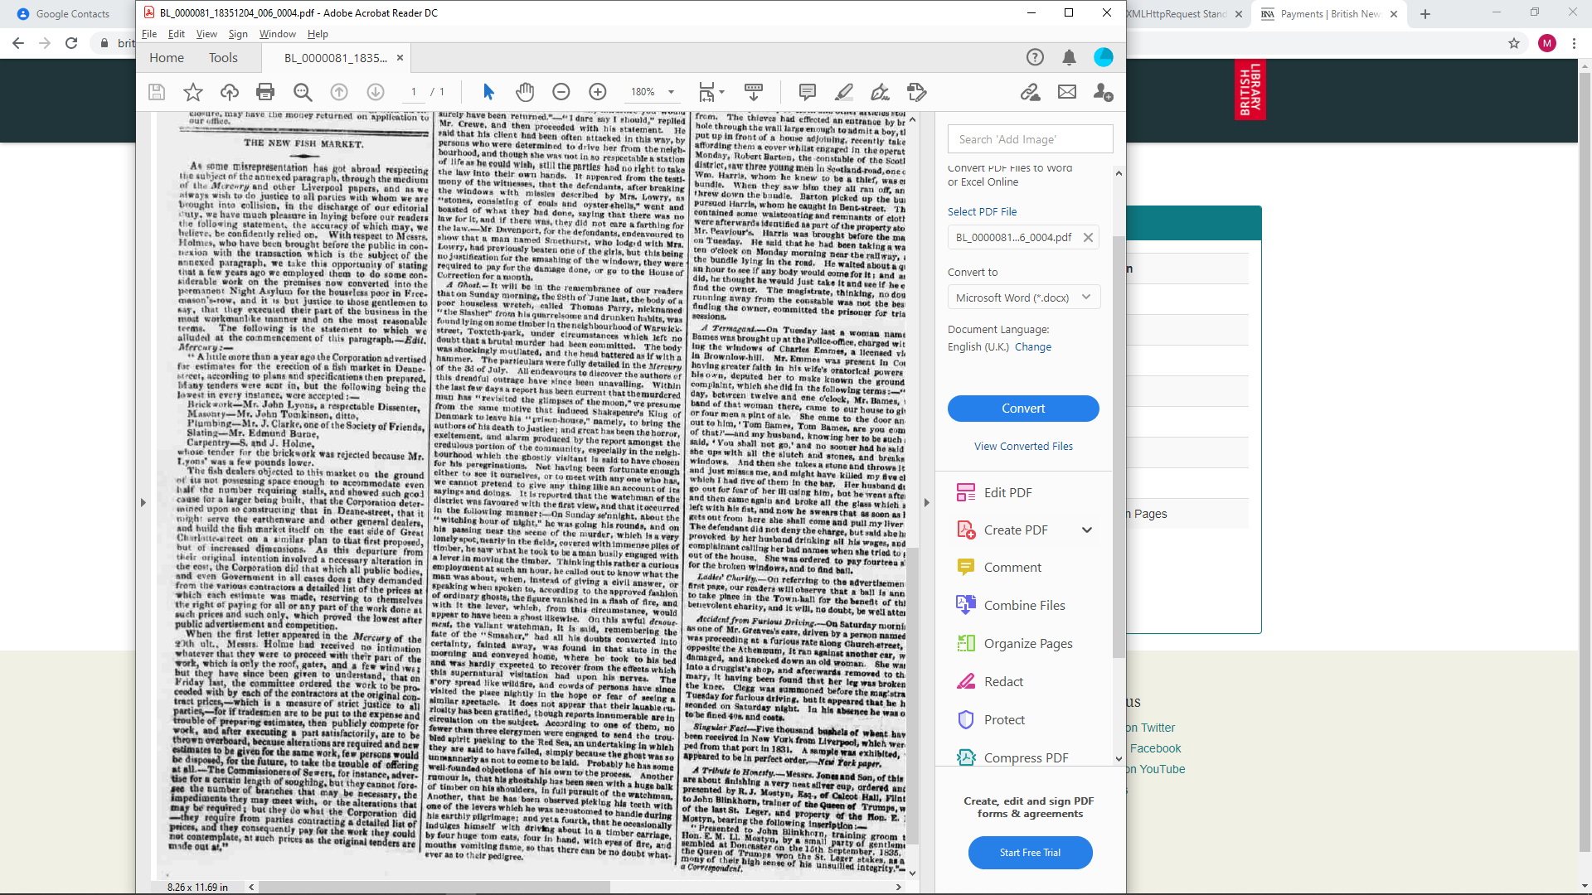The image size is (1592, 895).
Task: Open the Combine Files tool
Action: click(1025, 605)
